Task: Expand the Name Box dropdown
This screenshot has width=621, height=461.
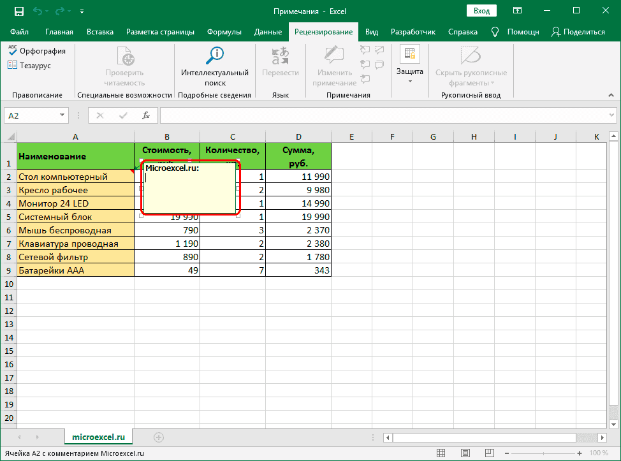Action: pyautogui.click(x=62, y=115)
